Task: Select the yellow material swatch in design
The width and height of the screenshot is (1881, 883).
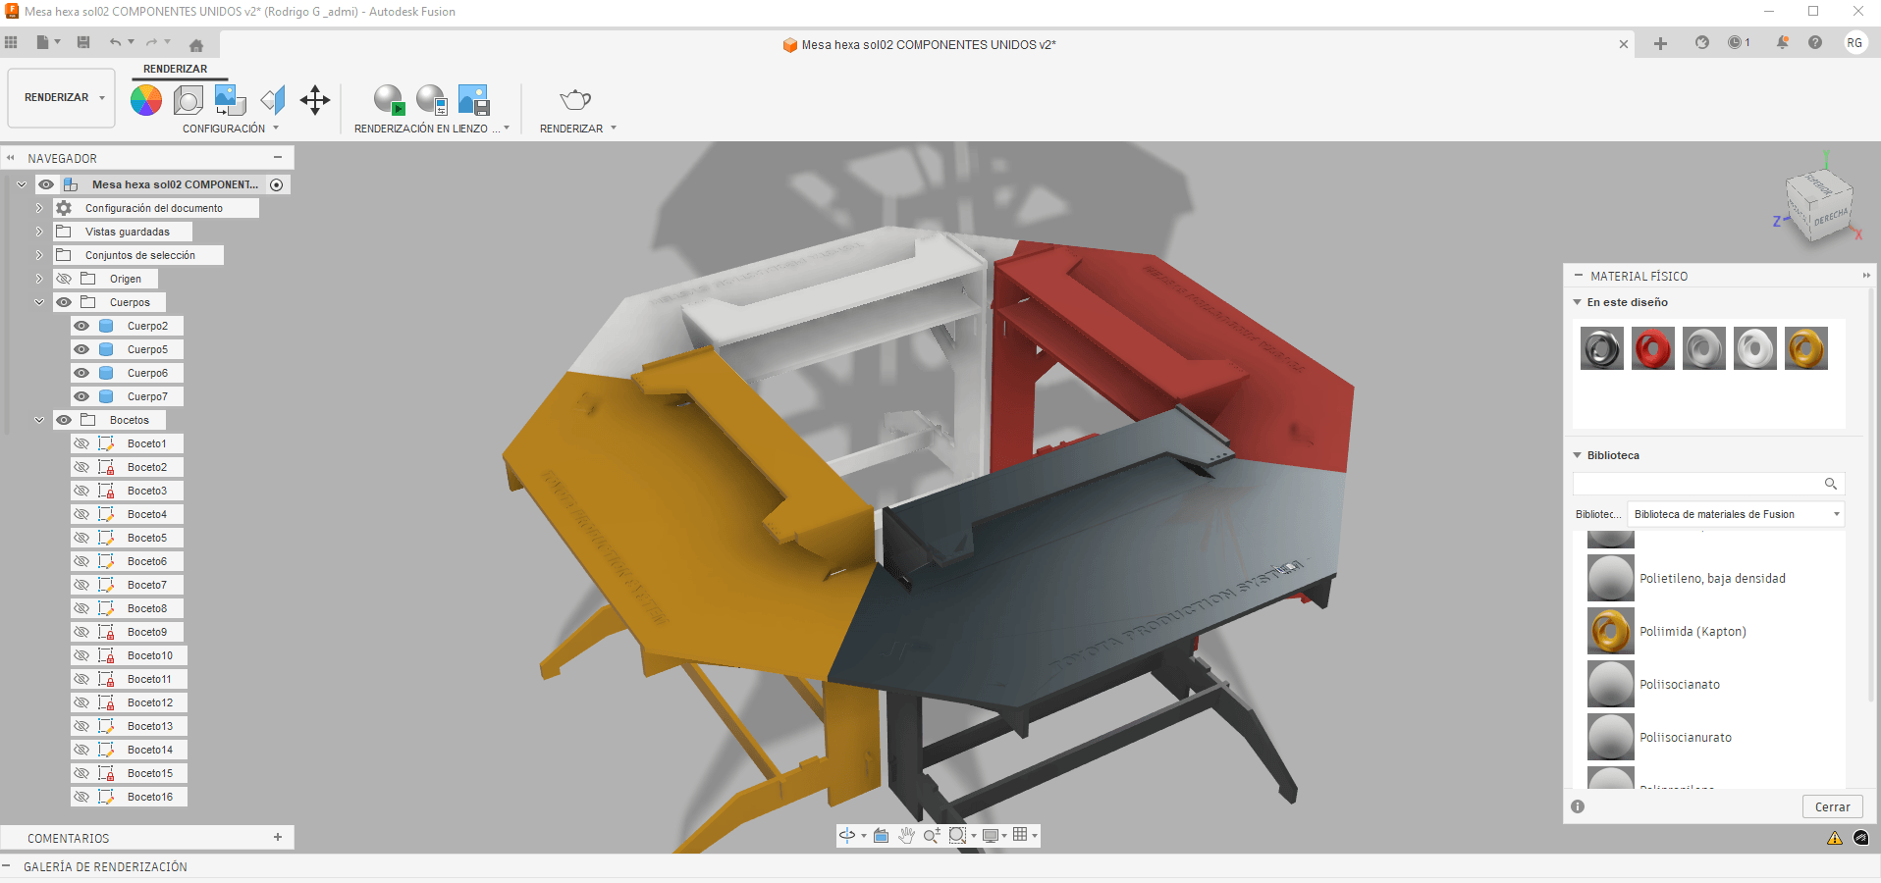Action: (x=1806, y=348)
